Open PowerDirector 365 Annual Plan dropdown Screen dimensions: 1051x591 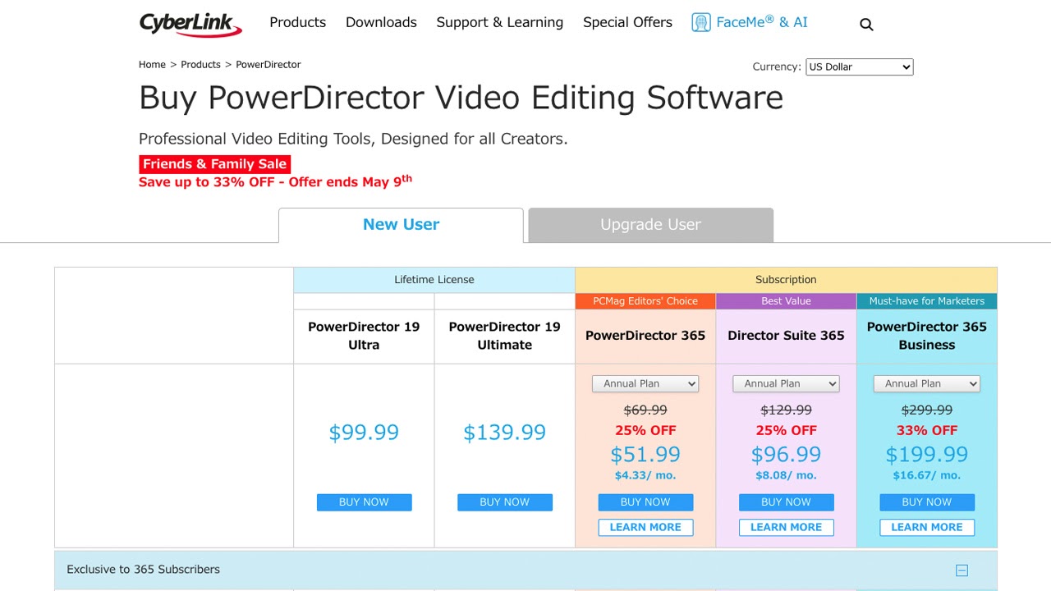[645, 383]
